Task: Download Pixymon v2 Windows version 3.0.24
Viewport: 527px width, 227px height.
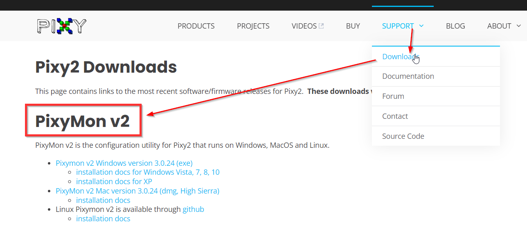Action: pos(124,163)
